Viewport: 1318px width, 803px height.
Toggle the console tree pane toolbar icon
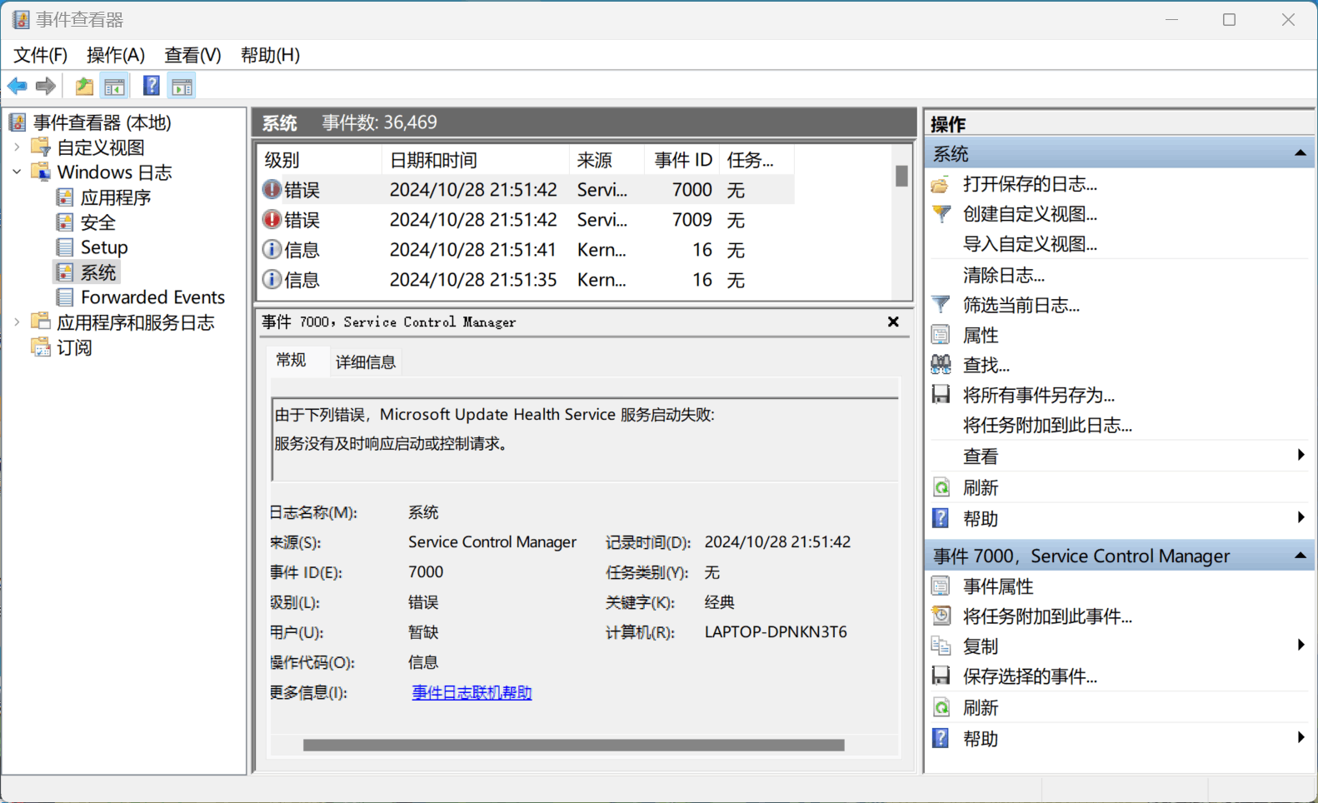pos(115,86)
